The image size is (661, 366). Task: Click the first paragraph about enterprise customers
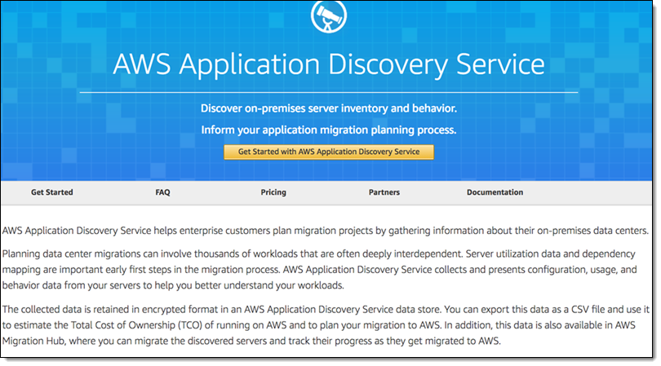tap(326, 224)
